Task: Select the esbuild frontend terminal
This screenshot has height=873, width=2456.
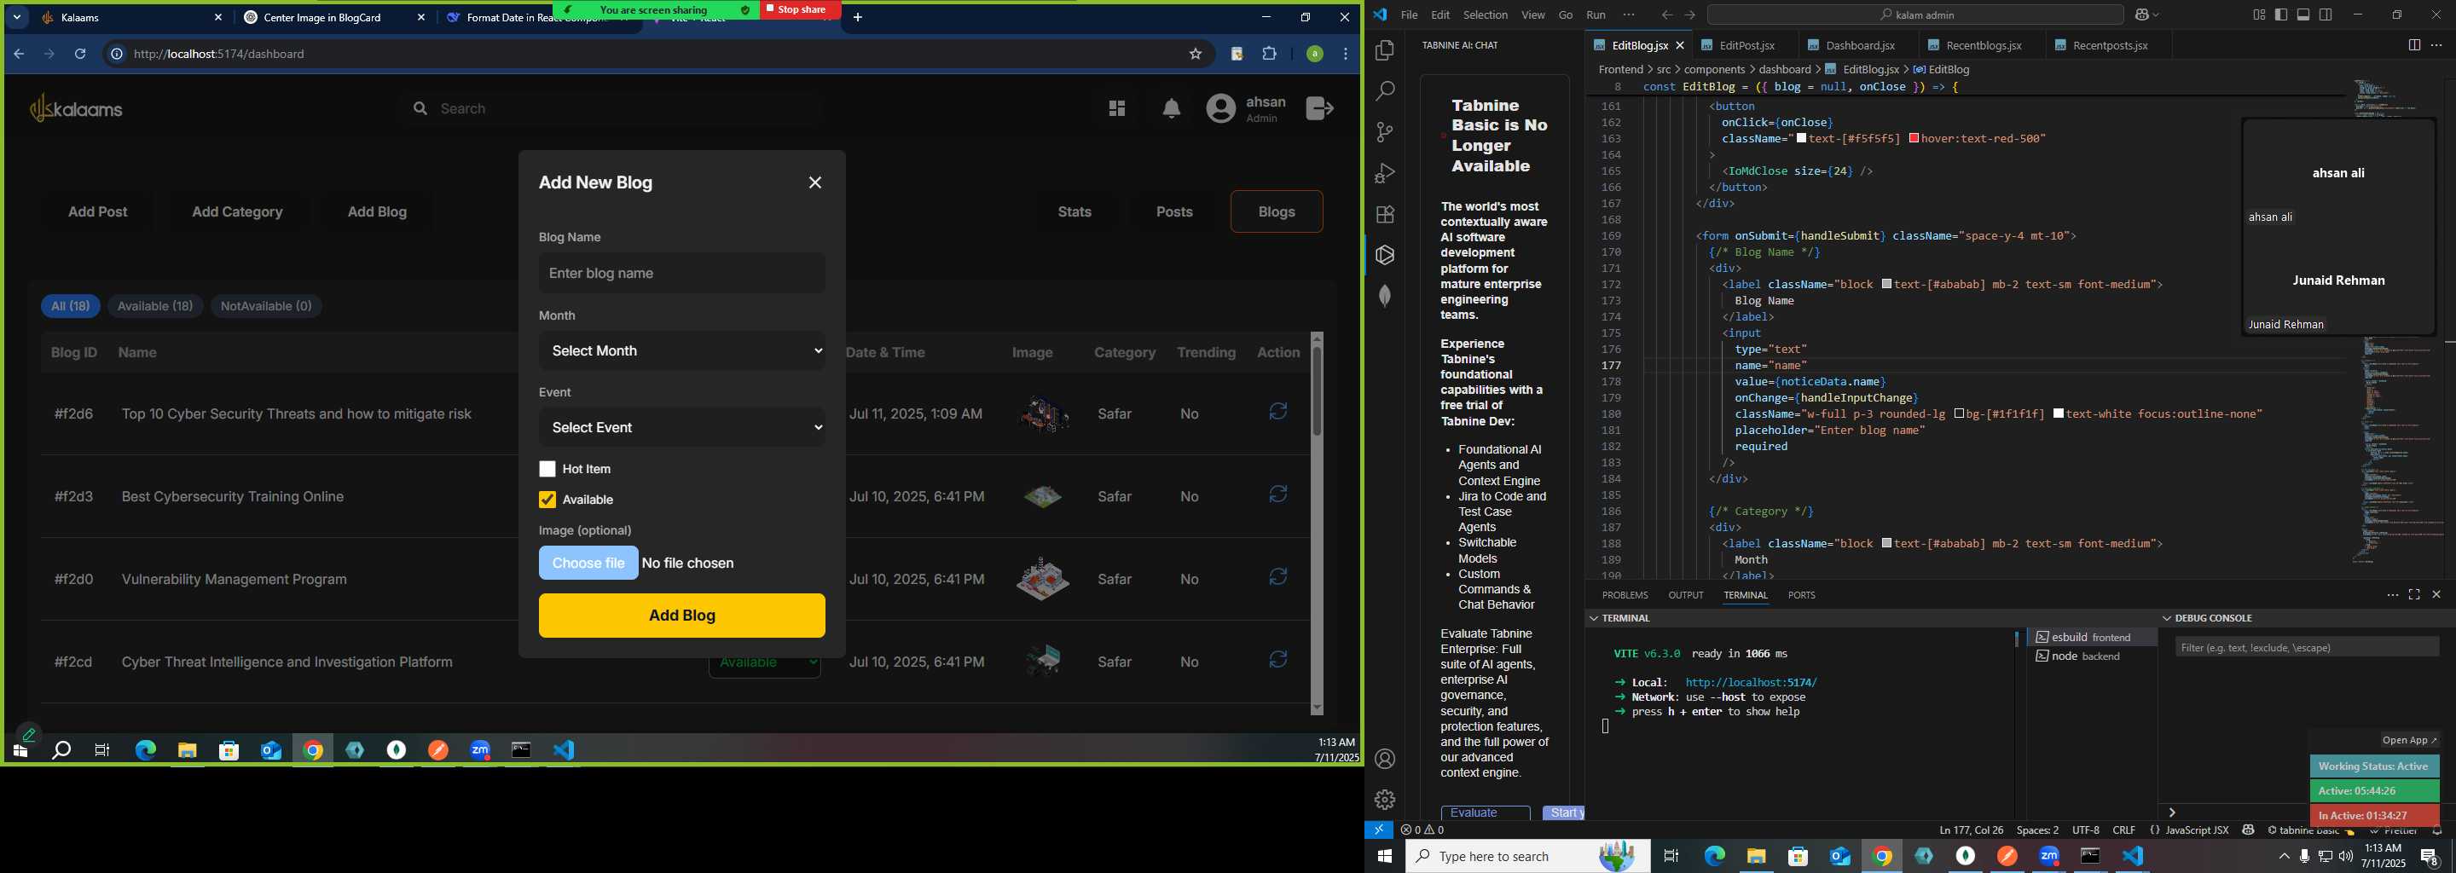Action: (2092, 638)
